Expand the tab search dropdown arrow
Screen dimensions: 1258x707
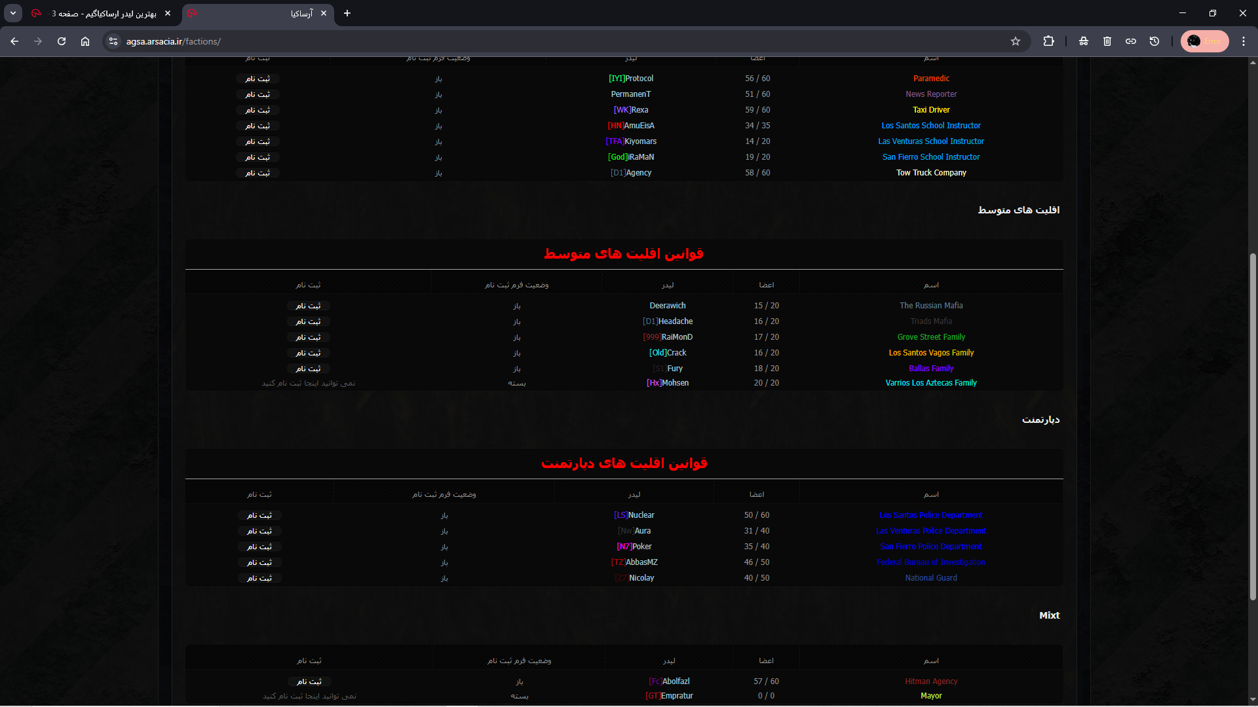pyautogui.click(x=13, y=13)
